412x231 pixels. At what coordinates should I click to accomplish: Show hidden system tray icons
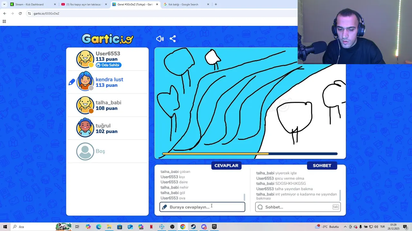[x=345, y=227]
